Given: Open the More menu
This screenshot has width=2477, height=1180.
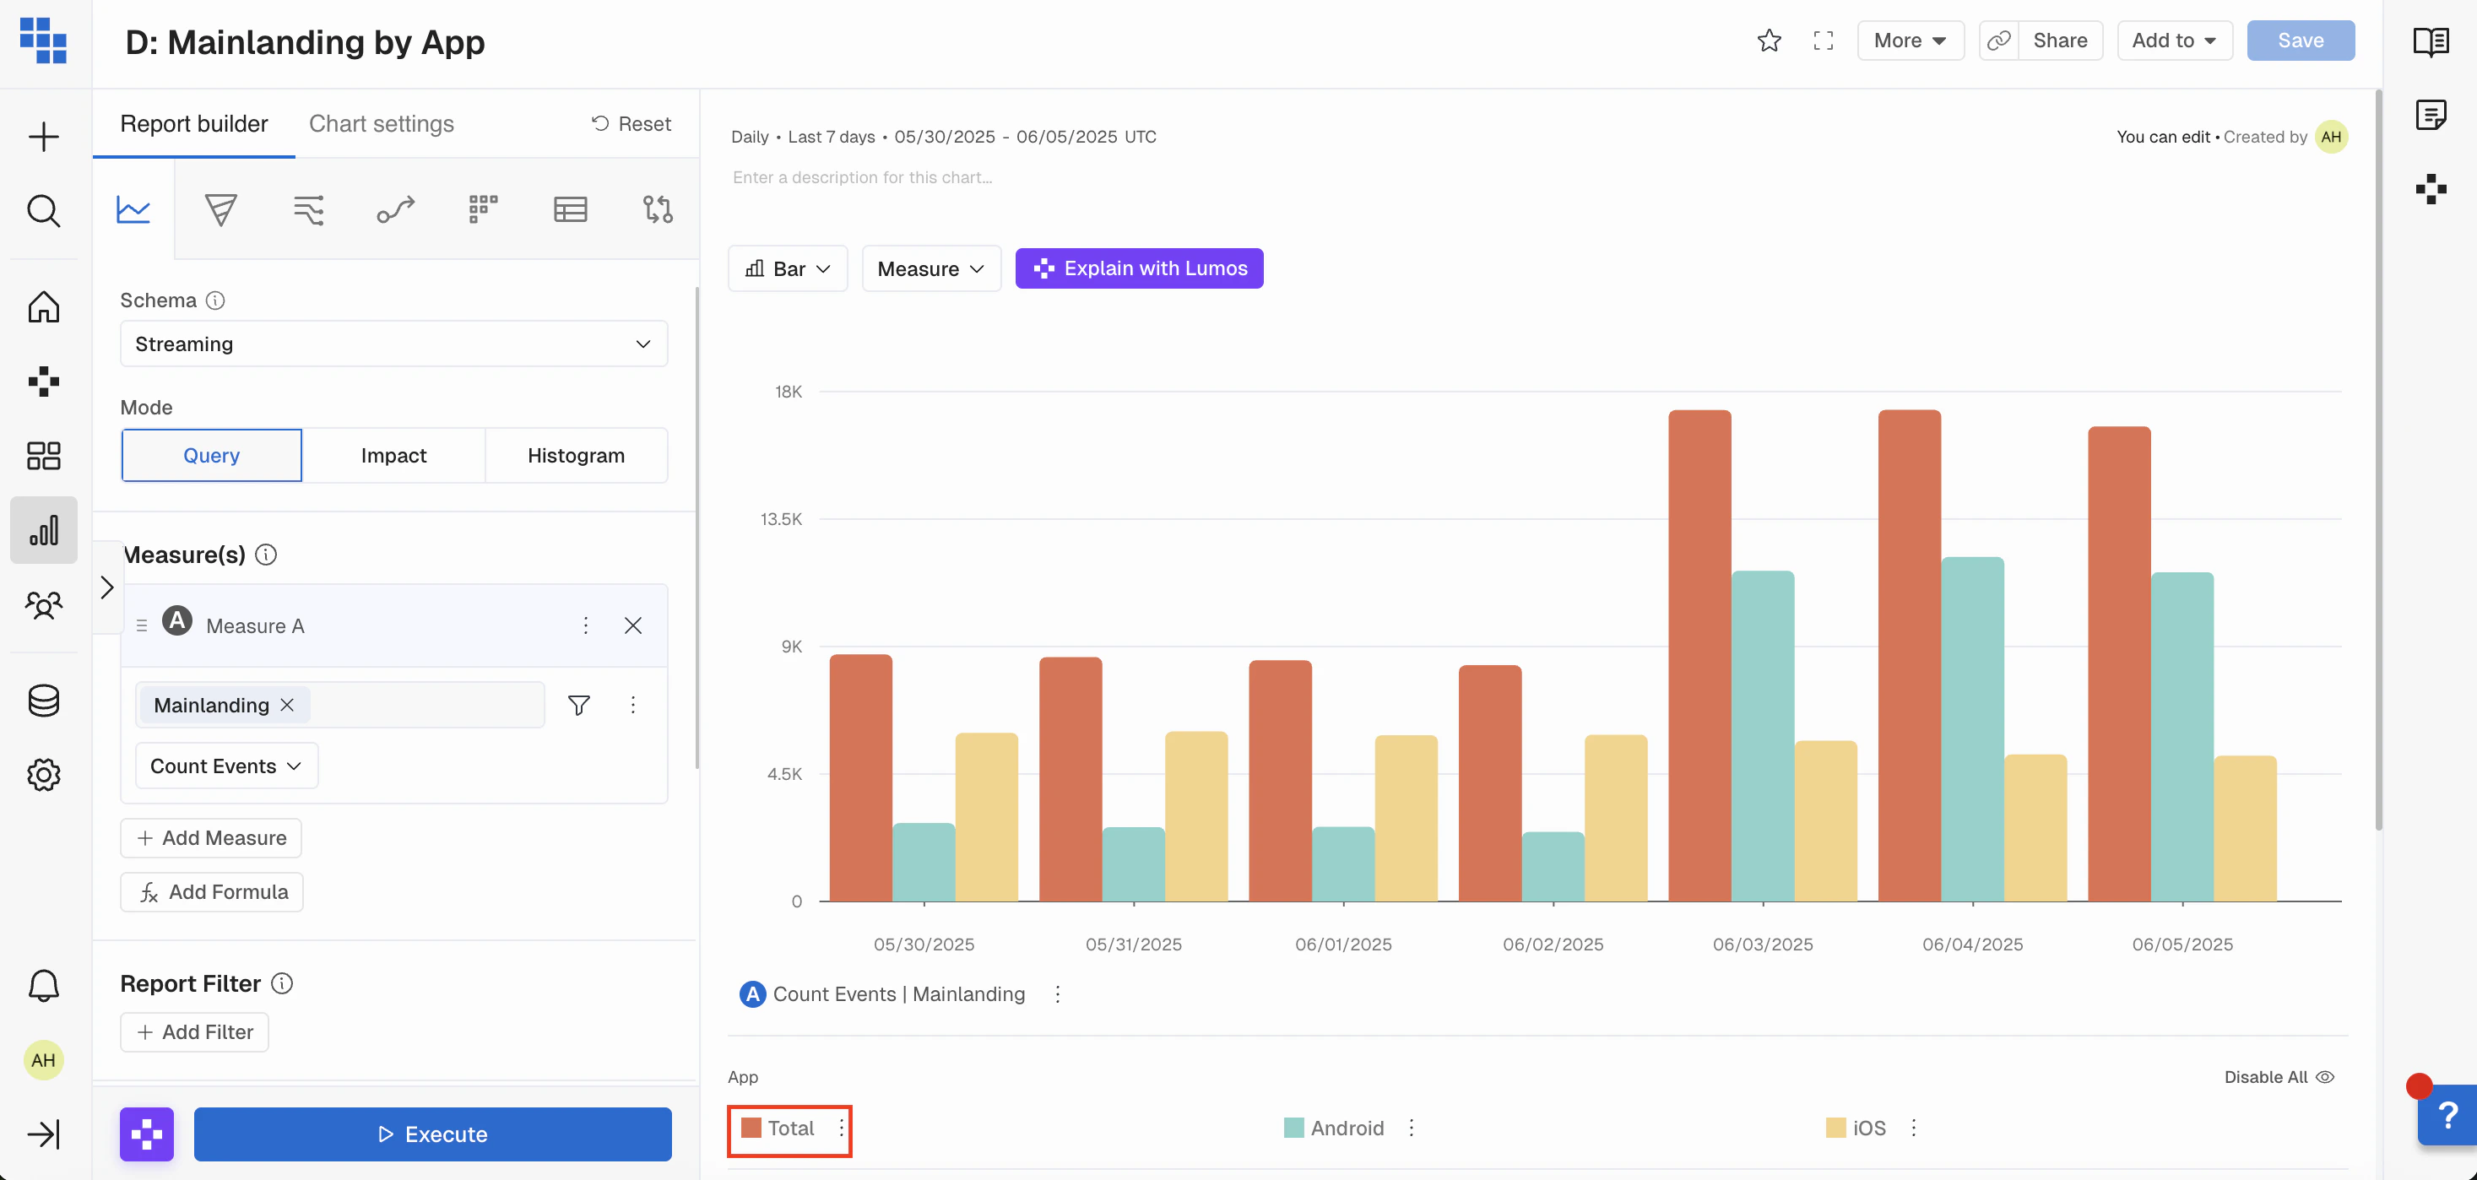Looking at the screenshot, I should (x=1910, y=41).
